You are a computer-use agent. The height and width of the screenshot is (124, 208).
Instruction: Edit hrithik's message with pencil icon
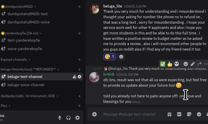click(x=192, y=64)
